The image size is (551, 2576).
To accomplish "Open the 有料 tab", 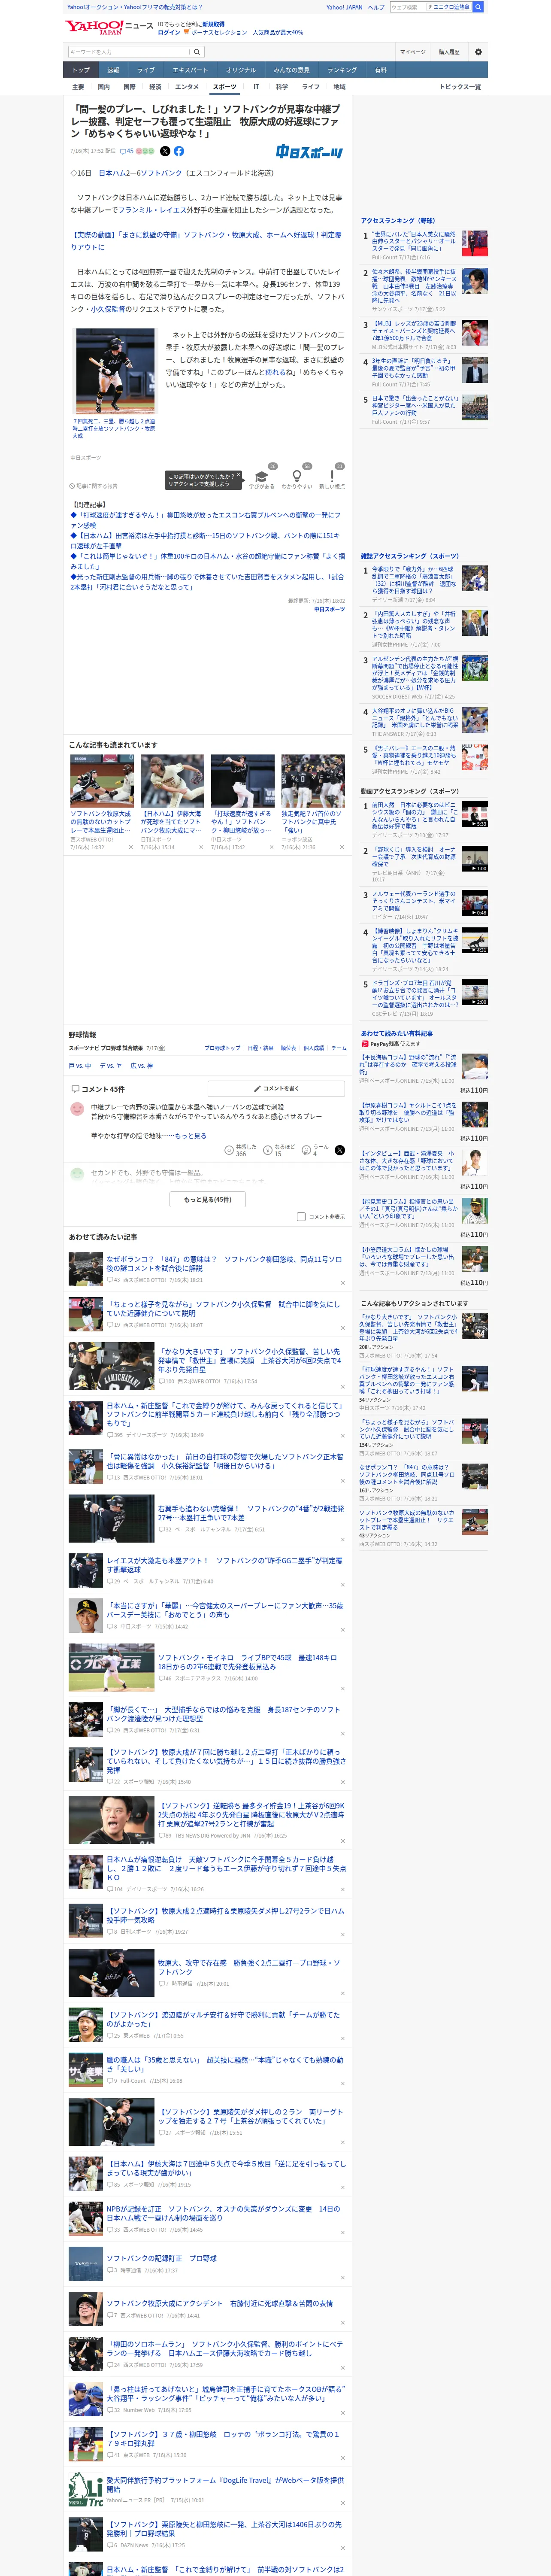I will 380,70.
